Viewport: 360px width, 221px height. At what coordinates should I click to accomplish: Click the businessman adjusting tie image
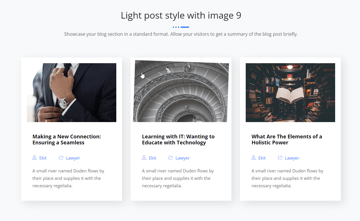pos(71,93)
